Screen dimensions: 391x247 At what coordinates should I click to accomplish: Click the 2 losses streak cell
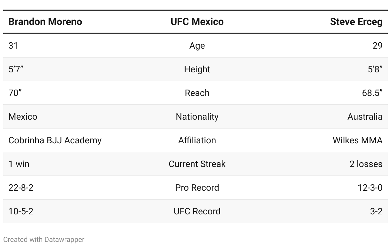(x=366, y=164)
